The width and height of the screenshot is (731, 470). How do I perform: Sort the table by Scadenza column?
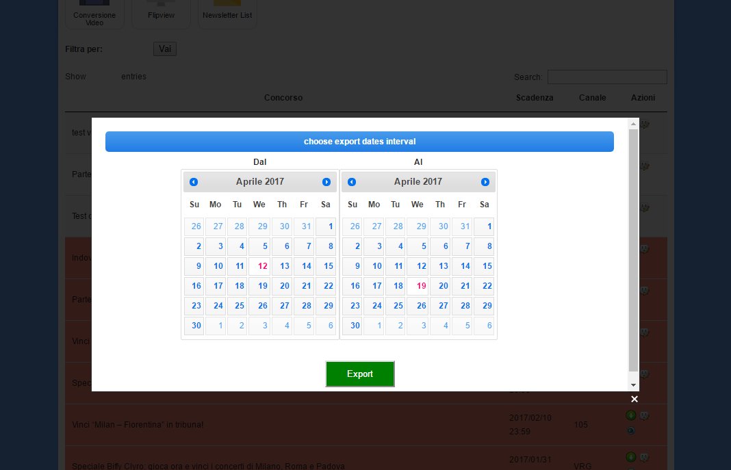pyautogui.click(x=535, y=98)
